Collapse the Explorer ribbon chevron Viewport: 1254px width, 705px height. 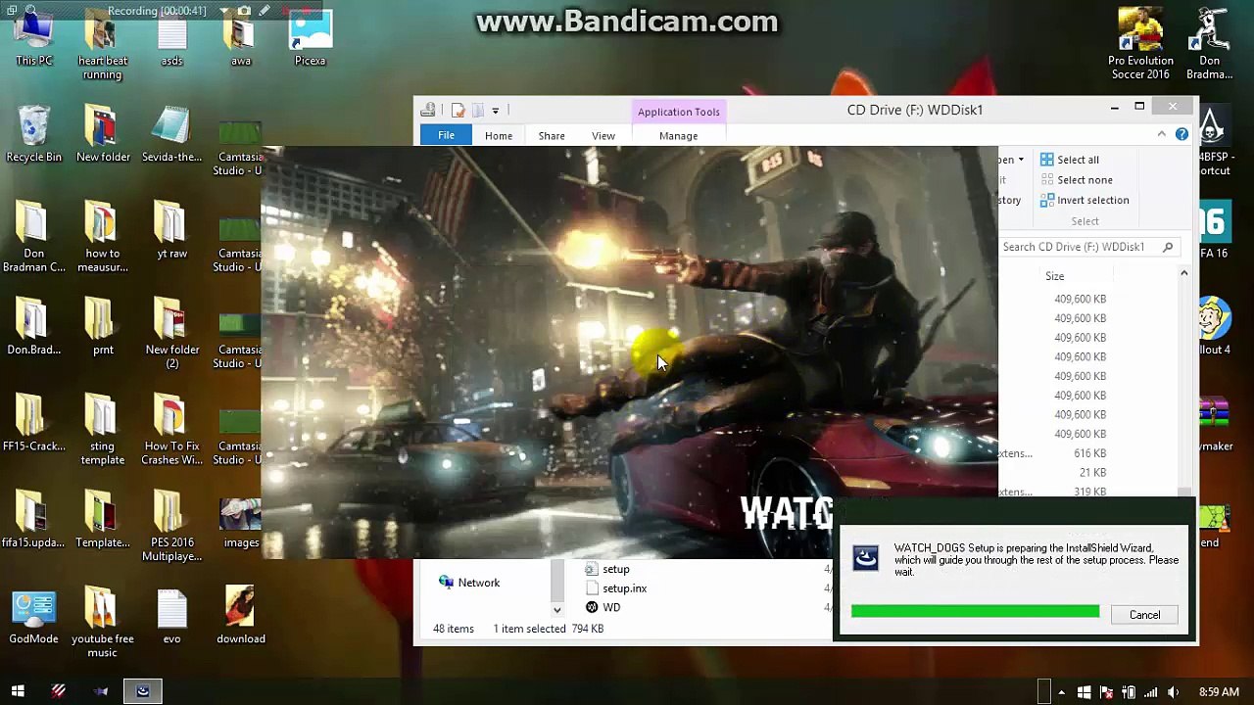pyautogui.click(x=1162, y=135)
